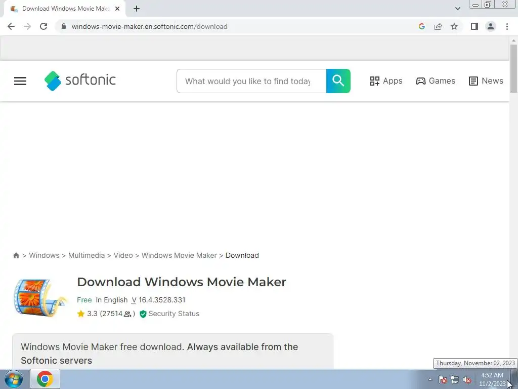Open the Multimedia breadcrumb link
Viewport: 518px width, 389px height.
coord(87,255)
